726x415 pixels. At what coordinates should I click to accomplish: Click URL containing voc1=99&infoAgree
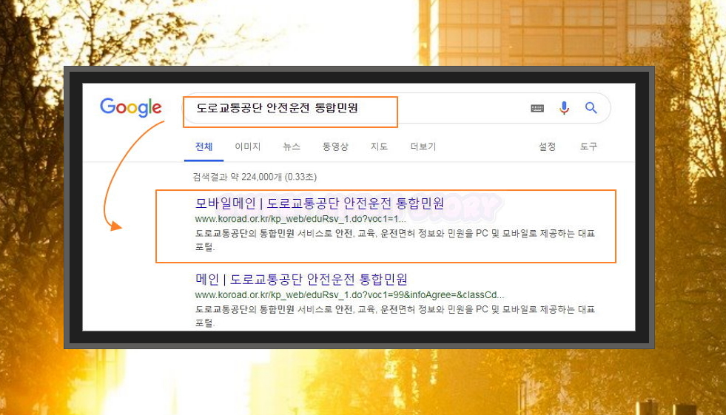point(349,295)
